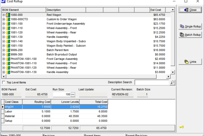Click the item icon beside PHANTOM-1081-110
The height and width of the screenshot is (136, 204).
point(8,63)
